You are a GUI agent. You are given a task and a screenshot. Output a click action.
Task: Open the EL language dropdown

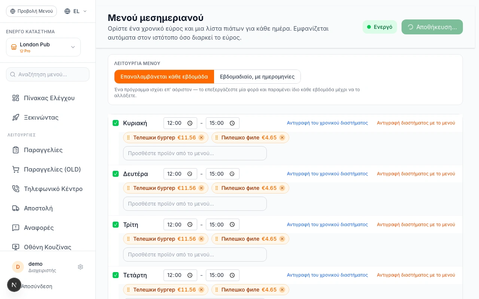(76, 11)
